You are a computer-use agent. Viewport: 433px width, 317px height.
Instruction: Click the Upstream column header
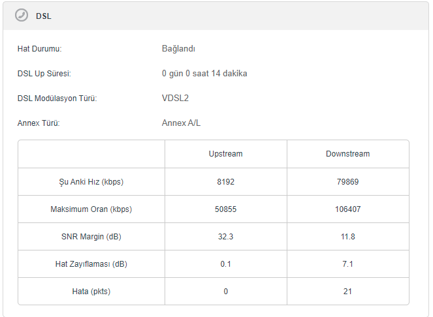click(225, 154)
